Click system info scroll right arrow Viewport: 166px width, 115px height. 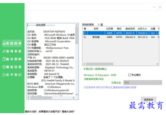(x=74, y=98)
